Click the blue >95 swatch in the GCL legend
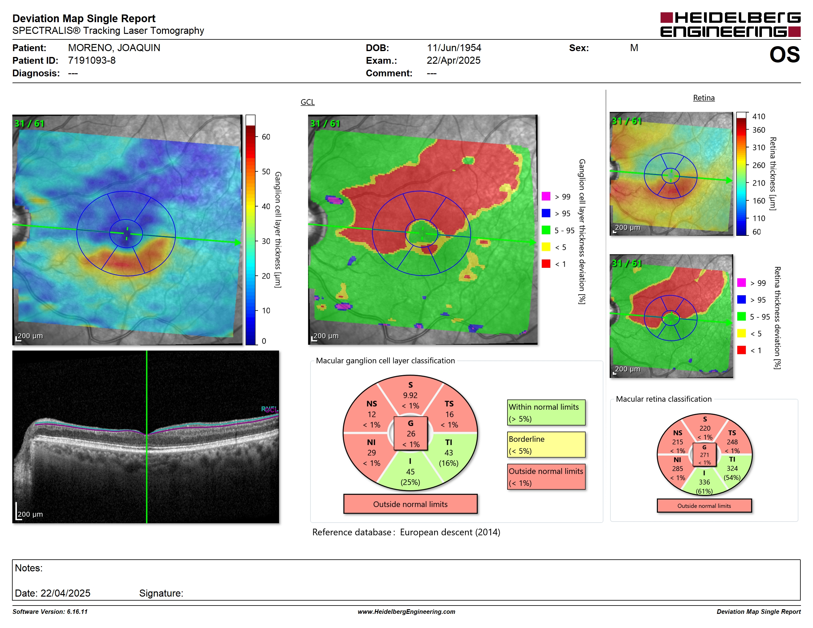The image size is (813, 628). pyautogui.click(x=546, y=213)
